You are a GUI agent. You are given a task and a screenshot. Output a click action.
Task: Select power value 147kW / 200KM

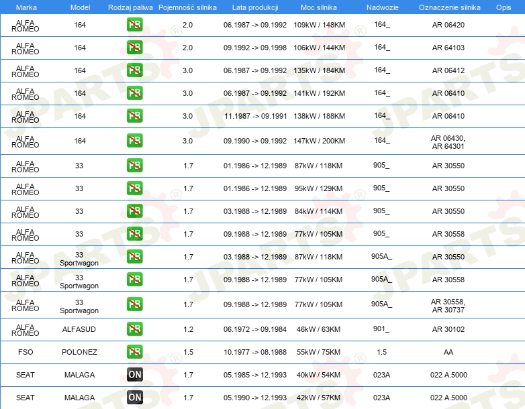(319, 141)
